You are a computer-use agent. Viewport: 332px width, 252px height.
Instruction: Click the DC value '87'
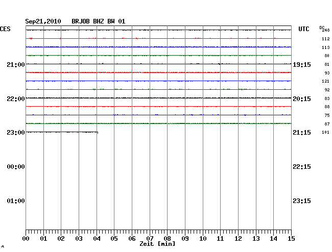[327, 124]
